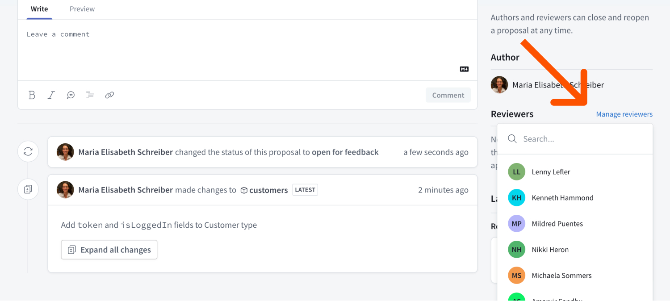The width and height of the screenshot is (670, 301).
Task: Open the Write tab
Action: [39, 8]
